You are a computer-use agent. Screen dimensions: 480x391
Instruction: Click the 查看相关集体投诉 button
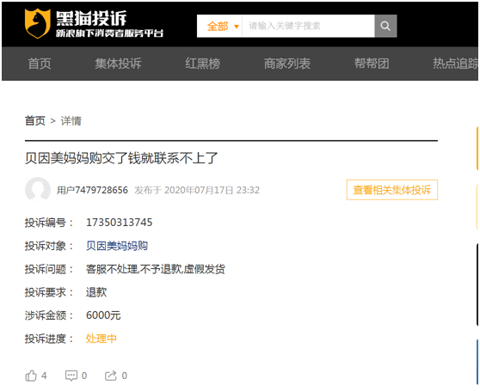(x=392, y=190)
